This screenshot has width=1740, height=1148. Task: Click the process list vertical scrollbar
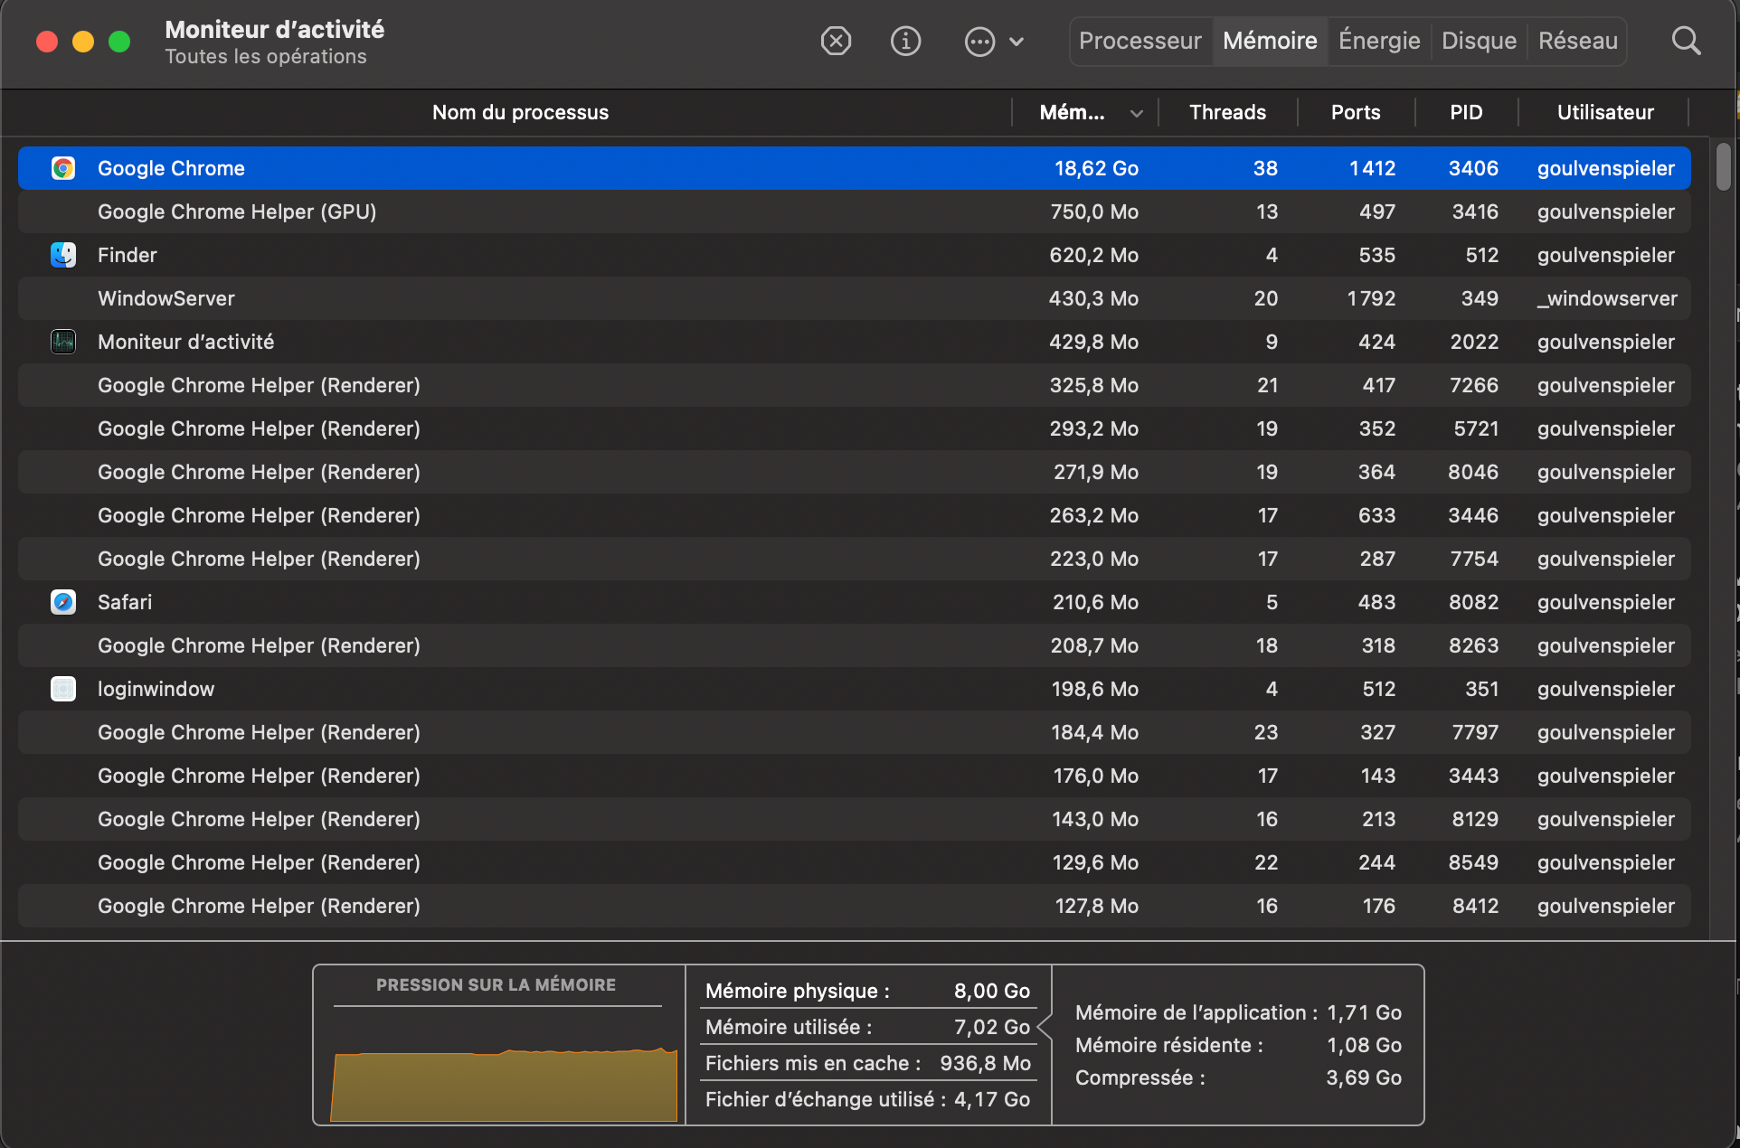(x=1723, y=168)
